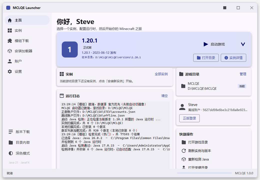
Task: Open 目录内容 from the sidebar
Action: point(27,142)
